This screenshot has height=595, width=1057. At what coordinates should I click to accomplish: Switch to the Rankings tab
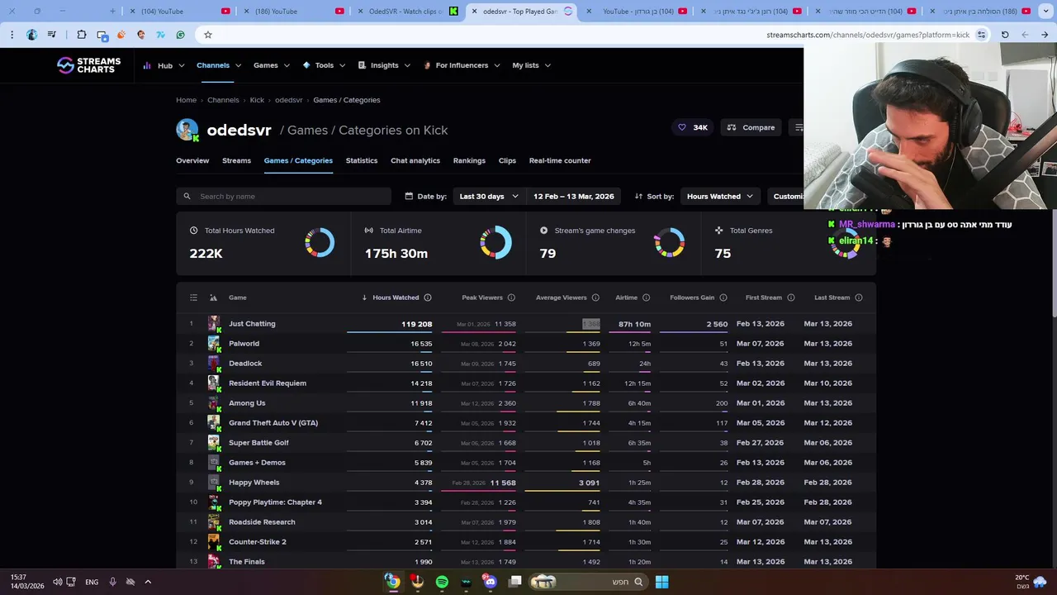(x=469, y=160)
